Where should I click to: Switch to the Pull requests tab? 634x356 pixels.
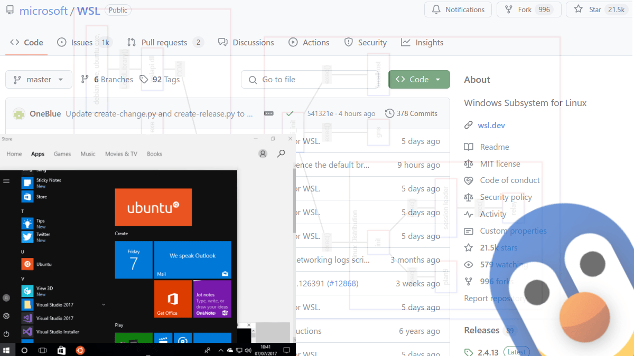click(165, 43)
